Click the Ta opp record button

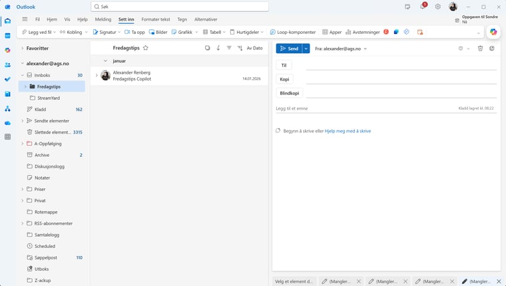click(134, 32)
